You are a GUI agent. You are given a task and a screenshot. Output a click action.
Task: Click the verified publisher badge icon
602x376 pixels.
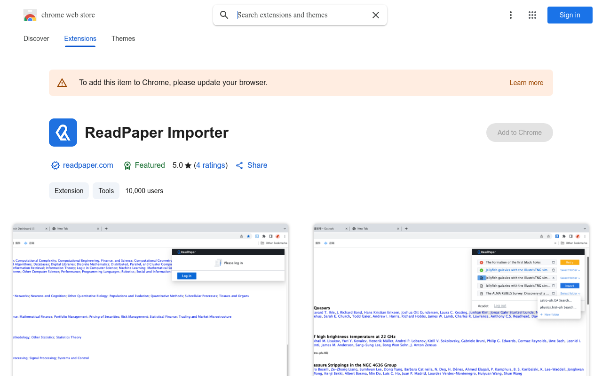coord(55,165)
